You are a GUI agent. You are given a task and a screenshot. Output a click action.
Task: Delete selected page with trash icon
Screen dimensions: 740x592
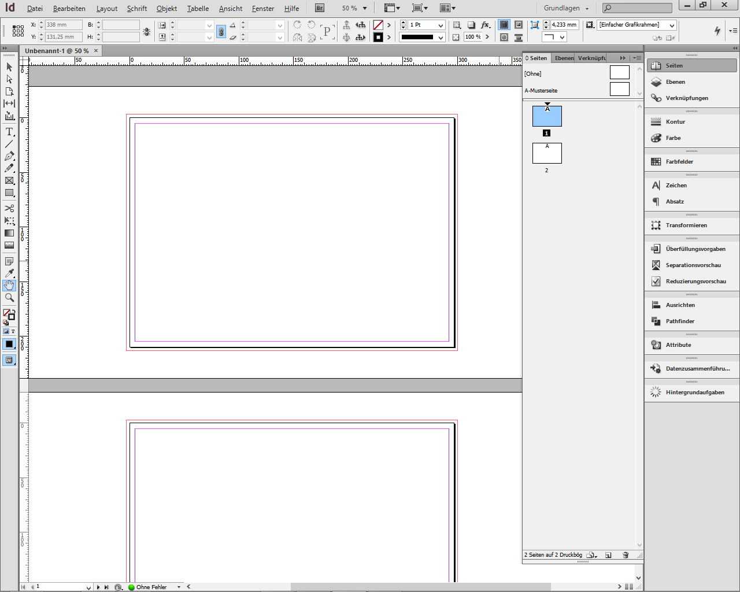click(x=625, y=555)
